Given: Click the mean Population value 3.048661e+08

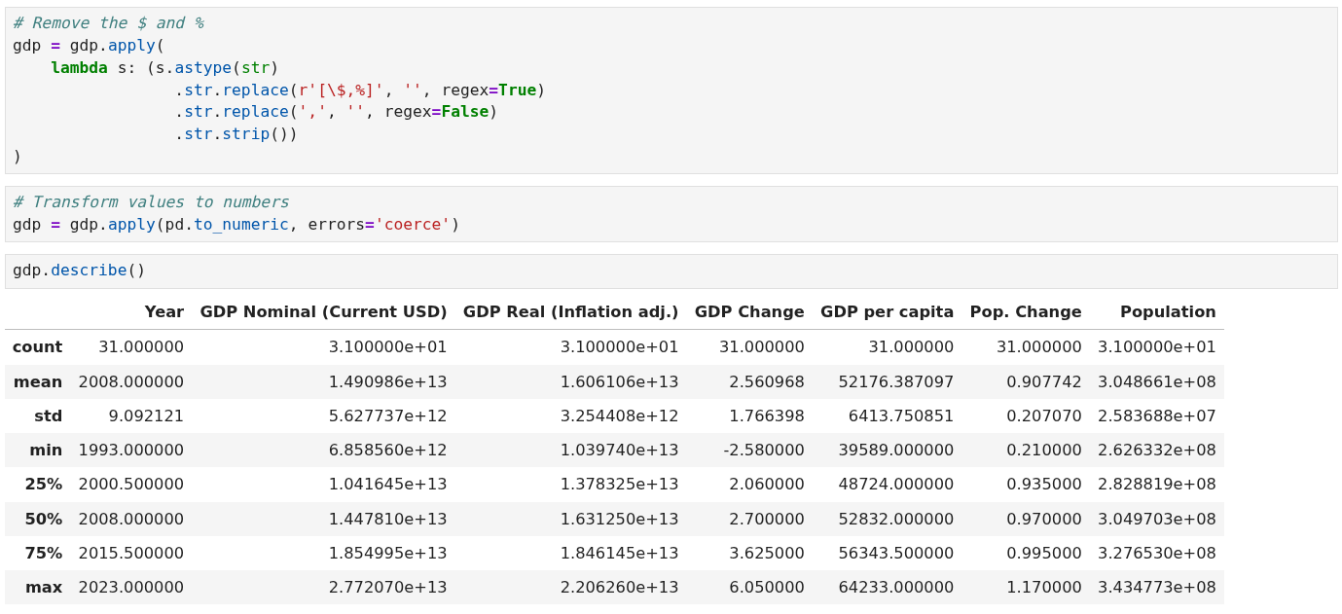Looking at the screenshot, I should 1157,381.
